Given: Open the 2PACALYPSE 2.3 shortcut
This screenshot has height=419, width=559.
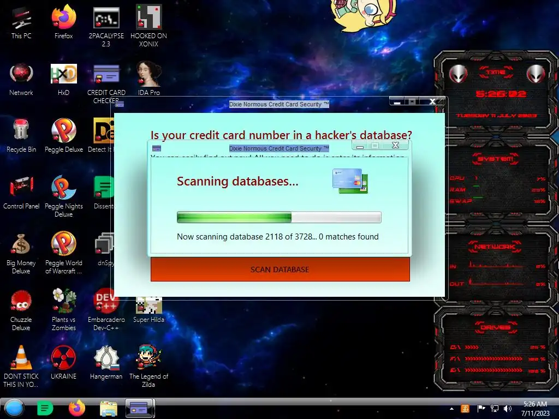Looking at the screenshot, I should [x=106, y=26].
